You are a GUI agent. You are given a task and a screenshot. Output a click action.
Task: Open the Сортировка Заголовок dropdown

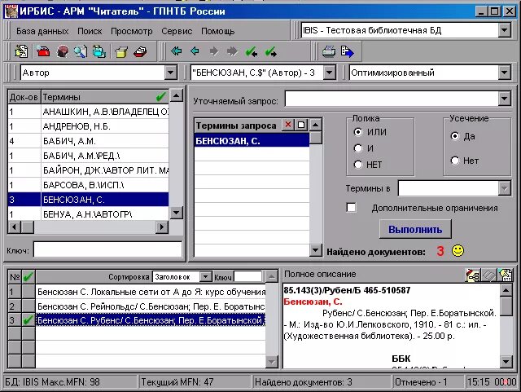point(206,276)
